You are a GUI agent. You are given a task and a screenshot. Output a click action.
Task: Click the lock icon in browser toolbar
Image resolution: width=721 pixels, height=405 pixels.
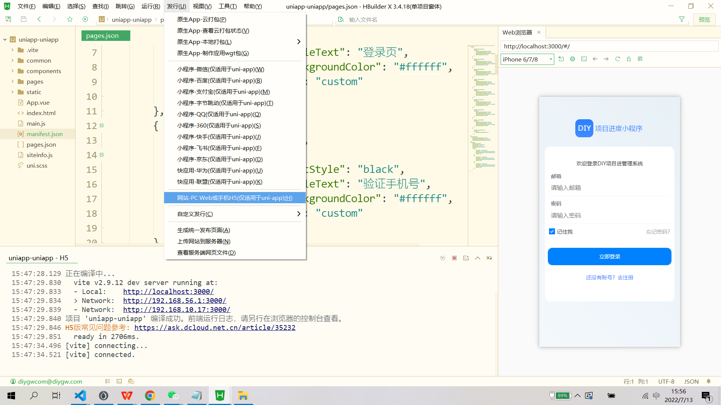[x=629, y=59]
